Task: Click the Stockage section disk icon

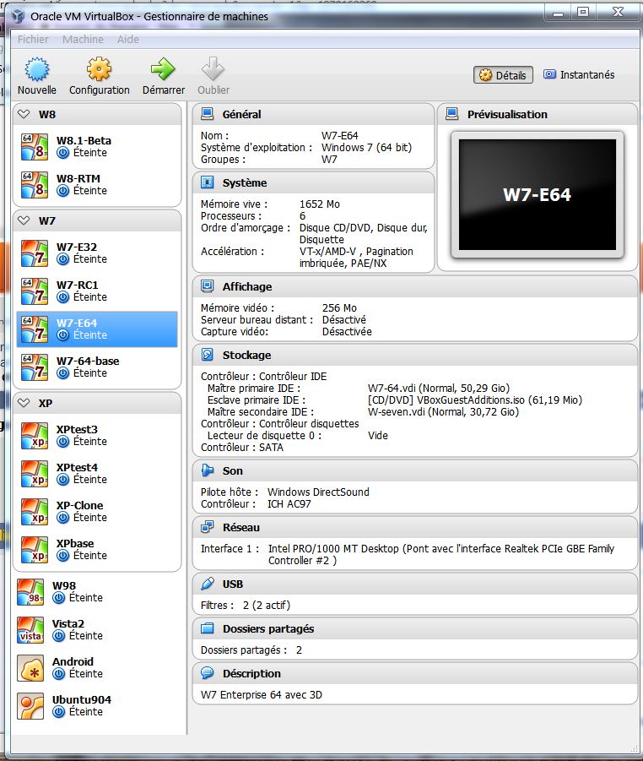Action: tap(207, 355)
